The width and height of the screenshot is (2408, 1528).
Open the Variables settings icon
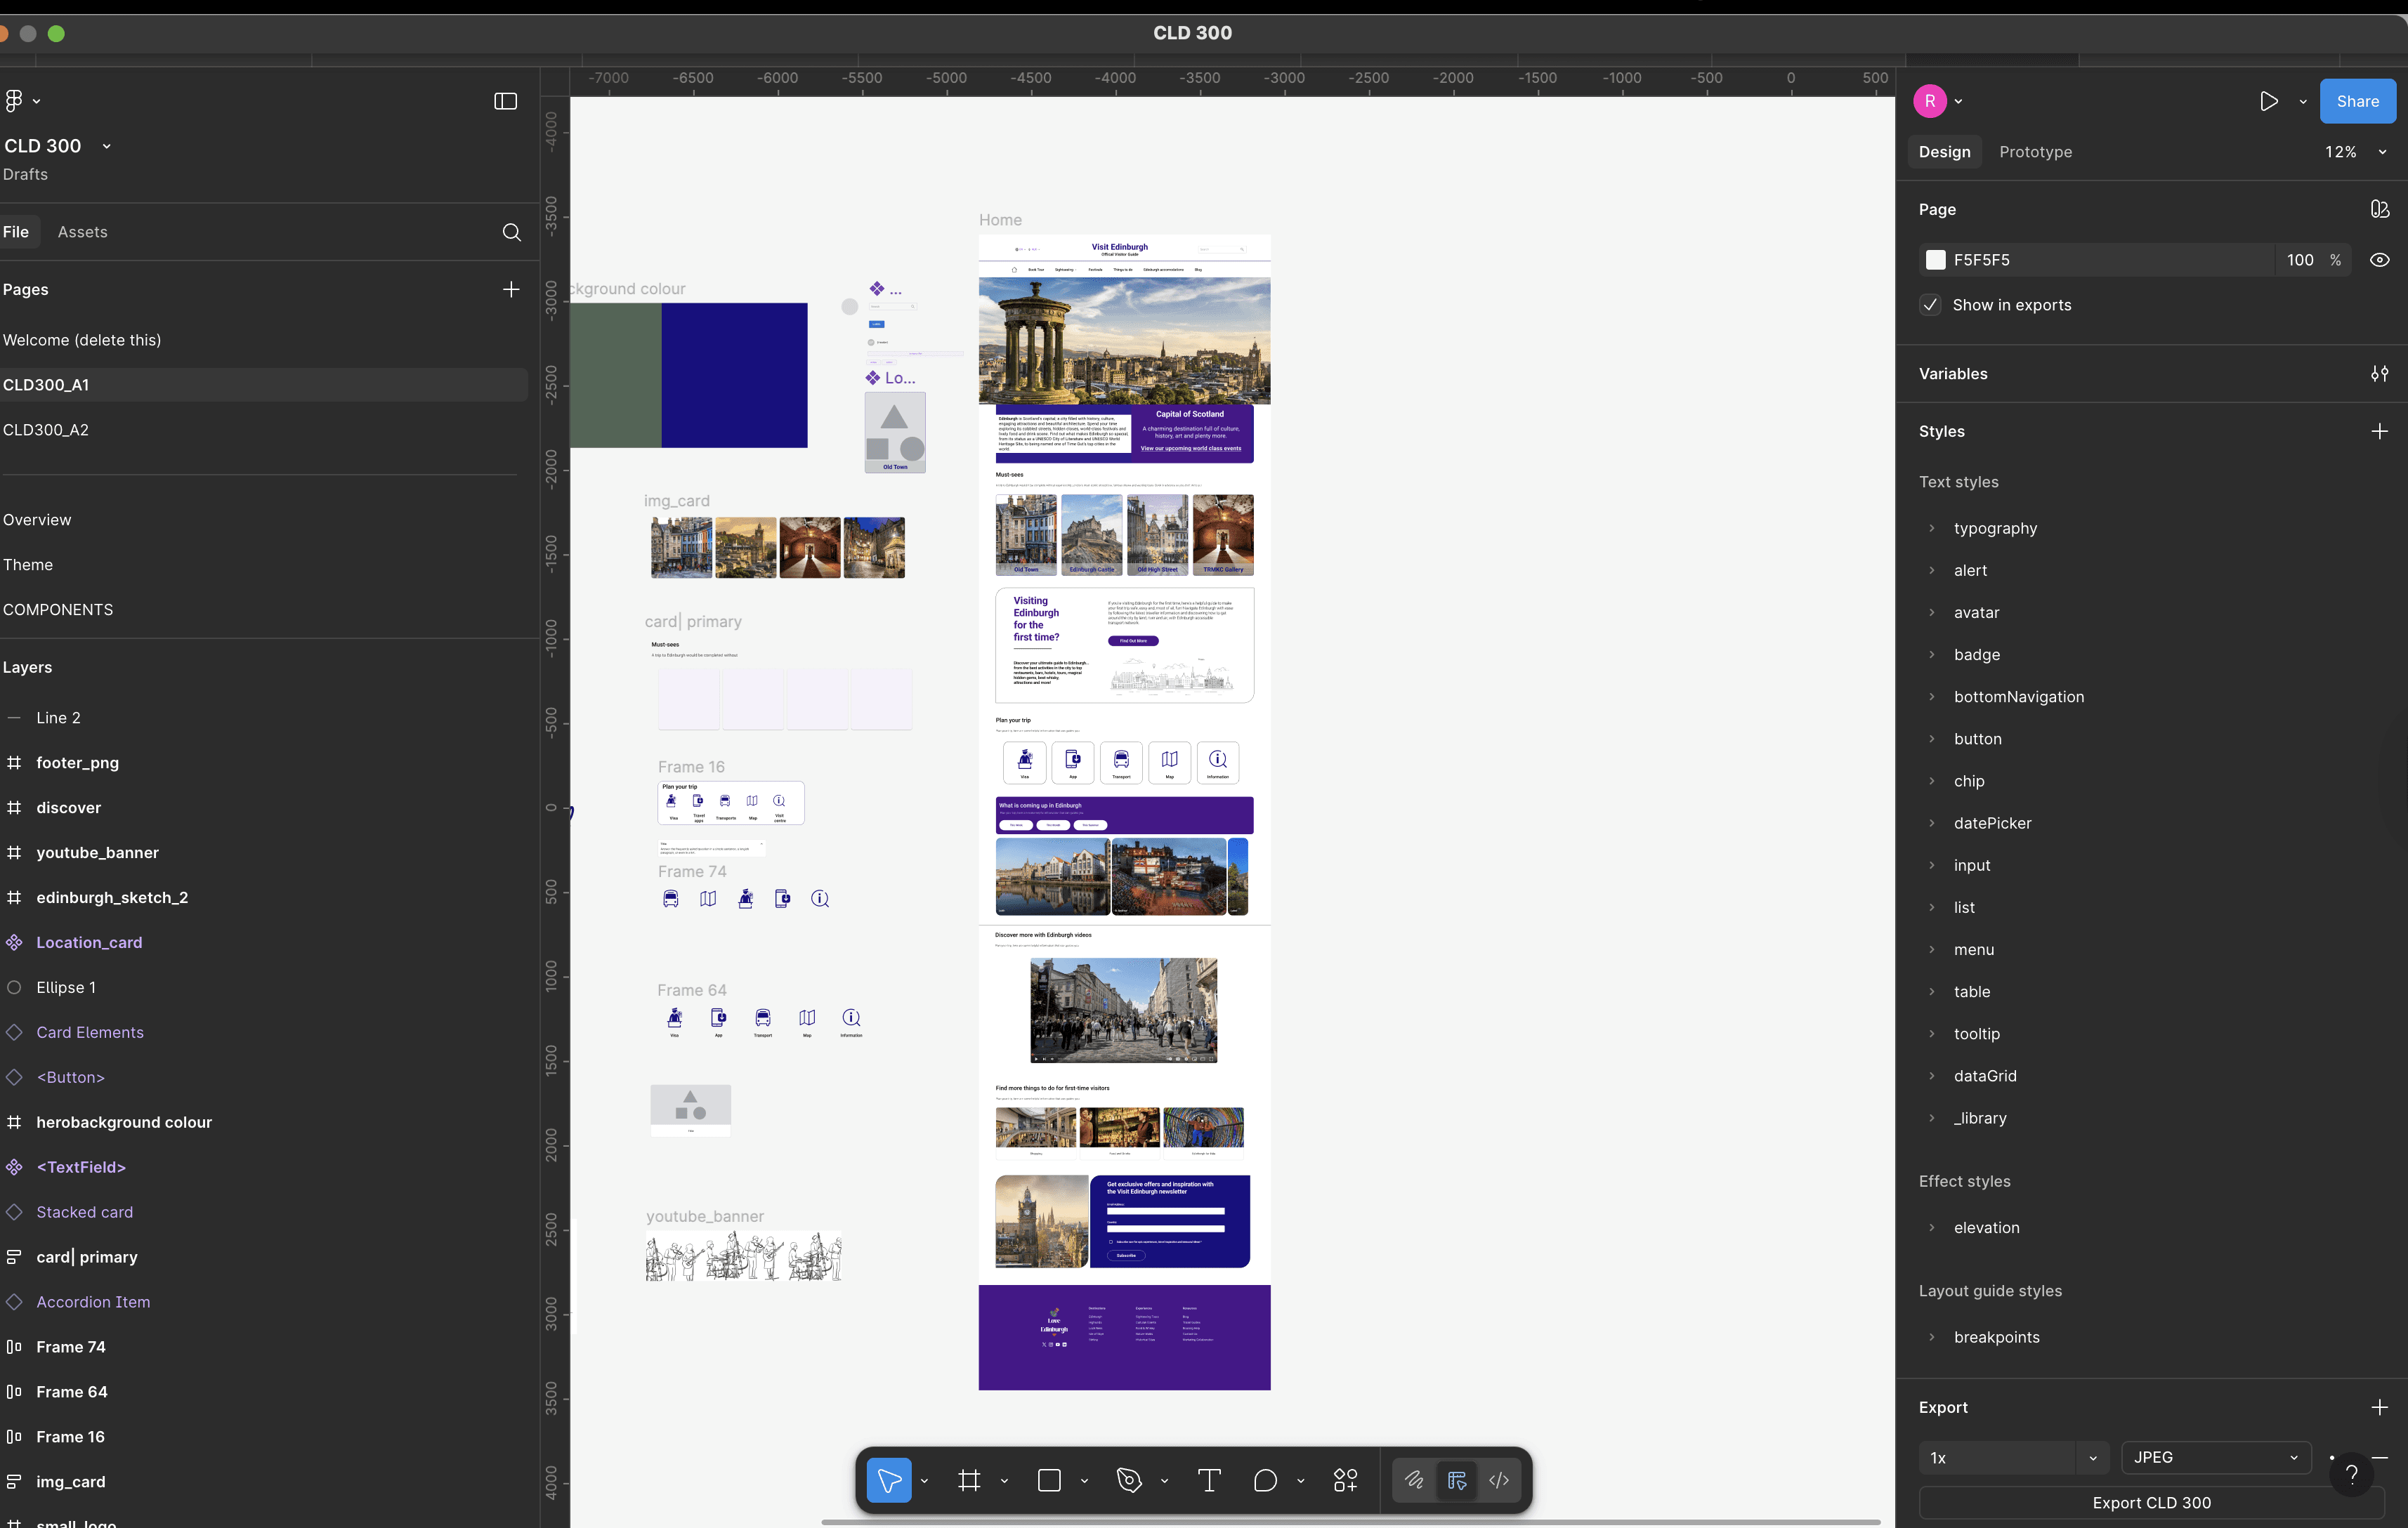tap(2379, 374)
